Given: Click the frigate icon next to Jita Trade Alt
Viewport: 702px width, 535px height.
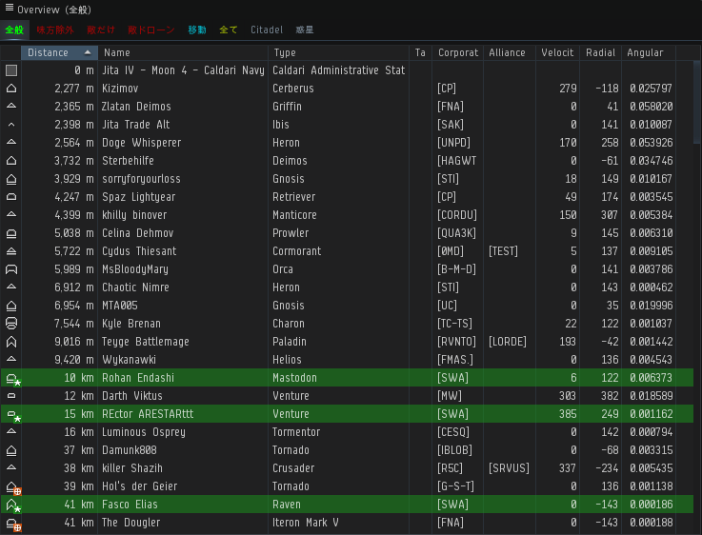Looking at the screenshot, I should 11,125.
